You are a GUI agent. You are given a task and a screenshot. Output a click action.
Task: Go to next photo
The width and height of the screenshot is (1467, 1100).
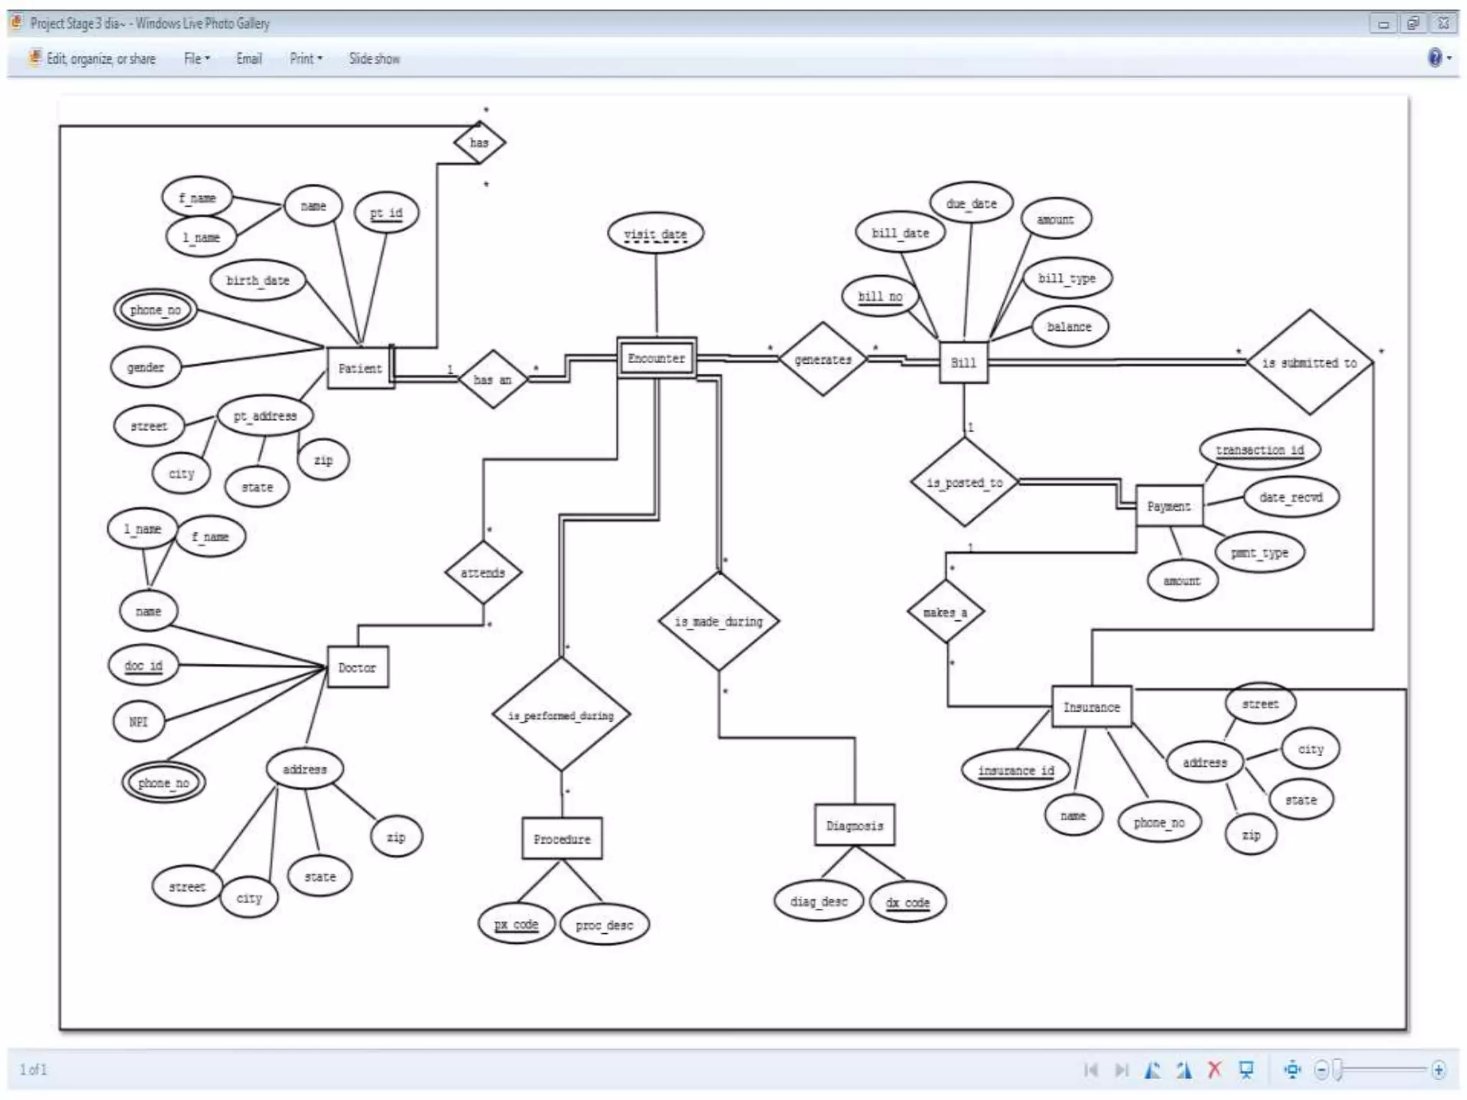pos(1122,1070)
